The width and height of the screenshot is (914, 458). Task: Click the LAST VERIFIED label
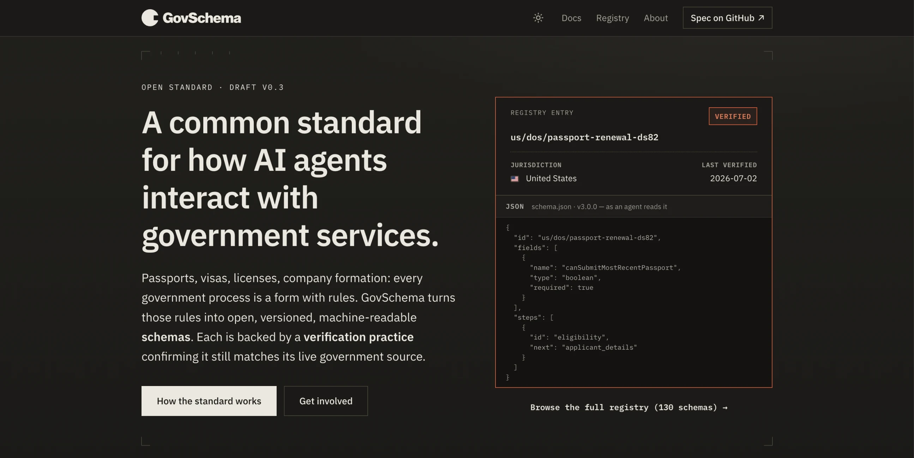(x=729, y=165)
